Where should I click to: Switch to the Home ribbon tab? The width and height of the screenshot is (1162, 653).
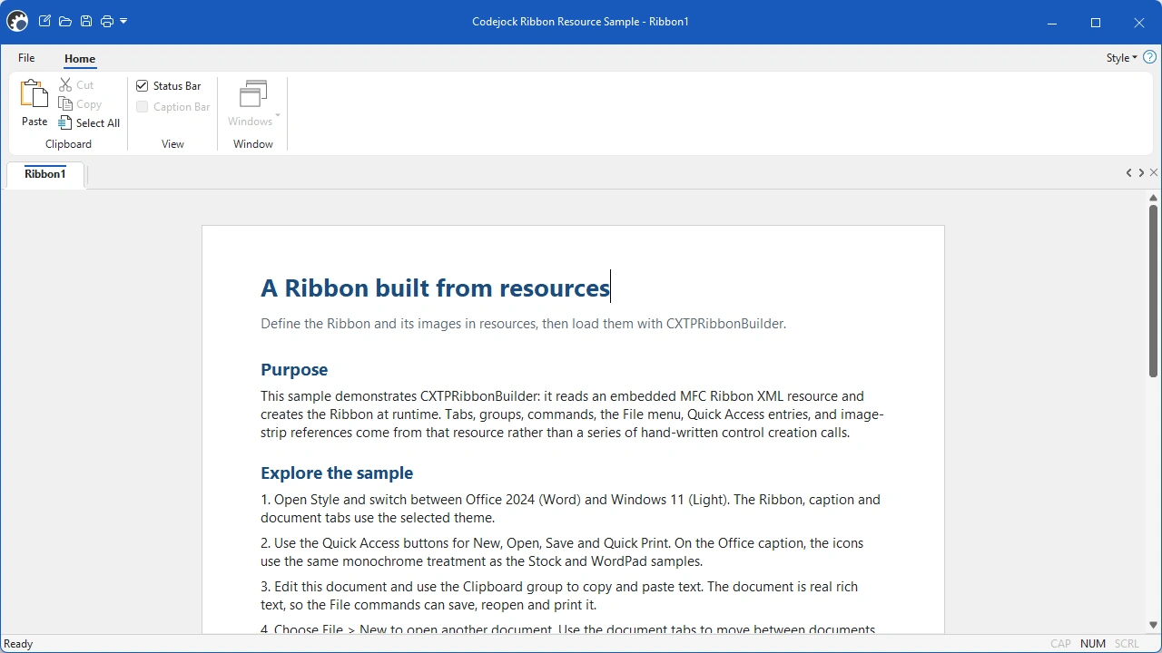click(x=80, y=59)
